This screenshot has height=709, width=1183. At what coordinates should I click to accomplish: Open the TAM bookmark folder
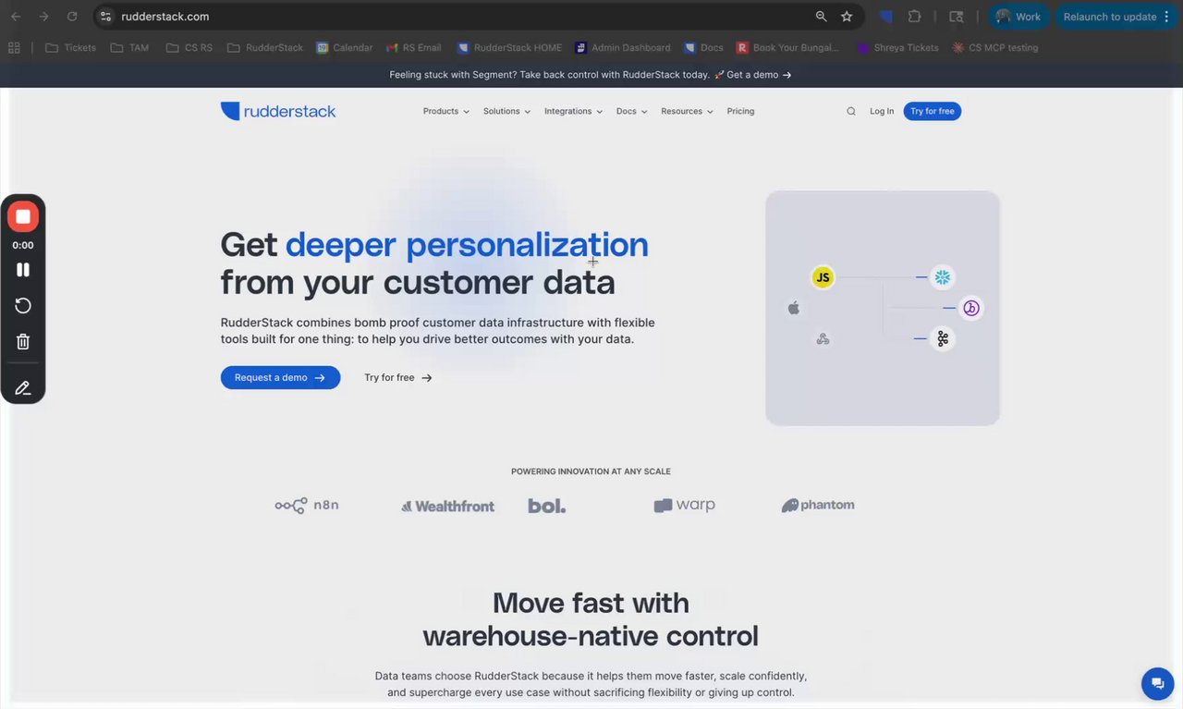[x=128, y=47]
